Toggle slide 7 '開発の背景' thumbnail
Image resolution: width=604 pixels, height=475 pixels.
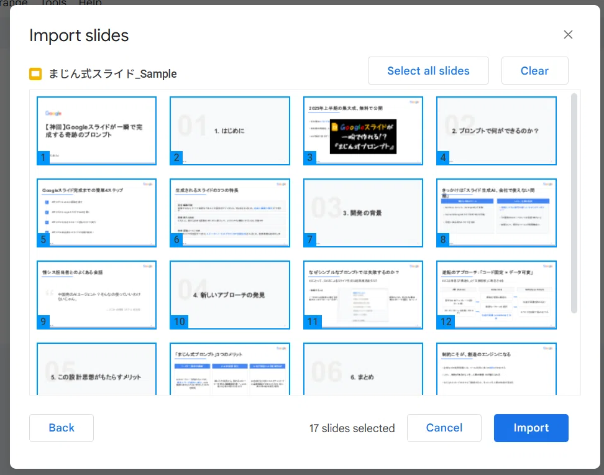click(363, 213)
